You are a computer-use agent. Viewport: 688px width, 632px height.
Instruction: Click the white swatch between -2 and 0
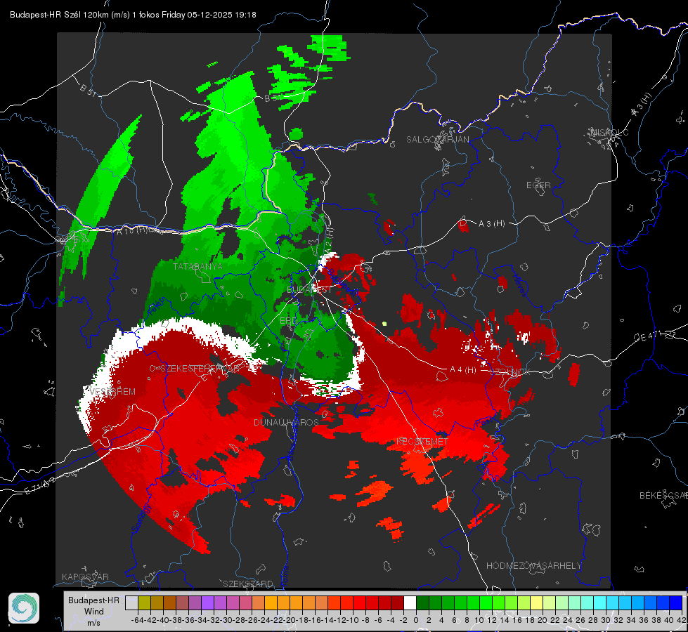pos(410,603)
